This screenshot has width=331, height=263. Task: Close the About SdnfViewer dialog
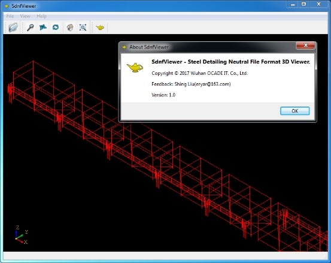pyautogui.click(x=305, y=45)
